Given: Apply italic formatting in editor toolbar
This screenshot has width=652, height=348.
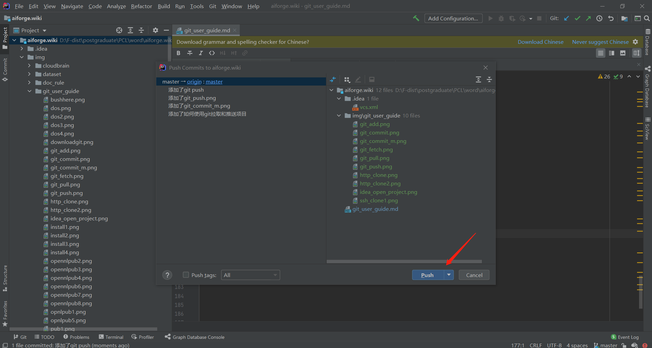Looking at the screenshot, I should tap(201, 53).
